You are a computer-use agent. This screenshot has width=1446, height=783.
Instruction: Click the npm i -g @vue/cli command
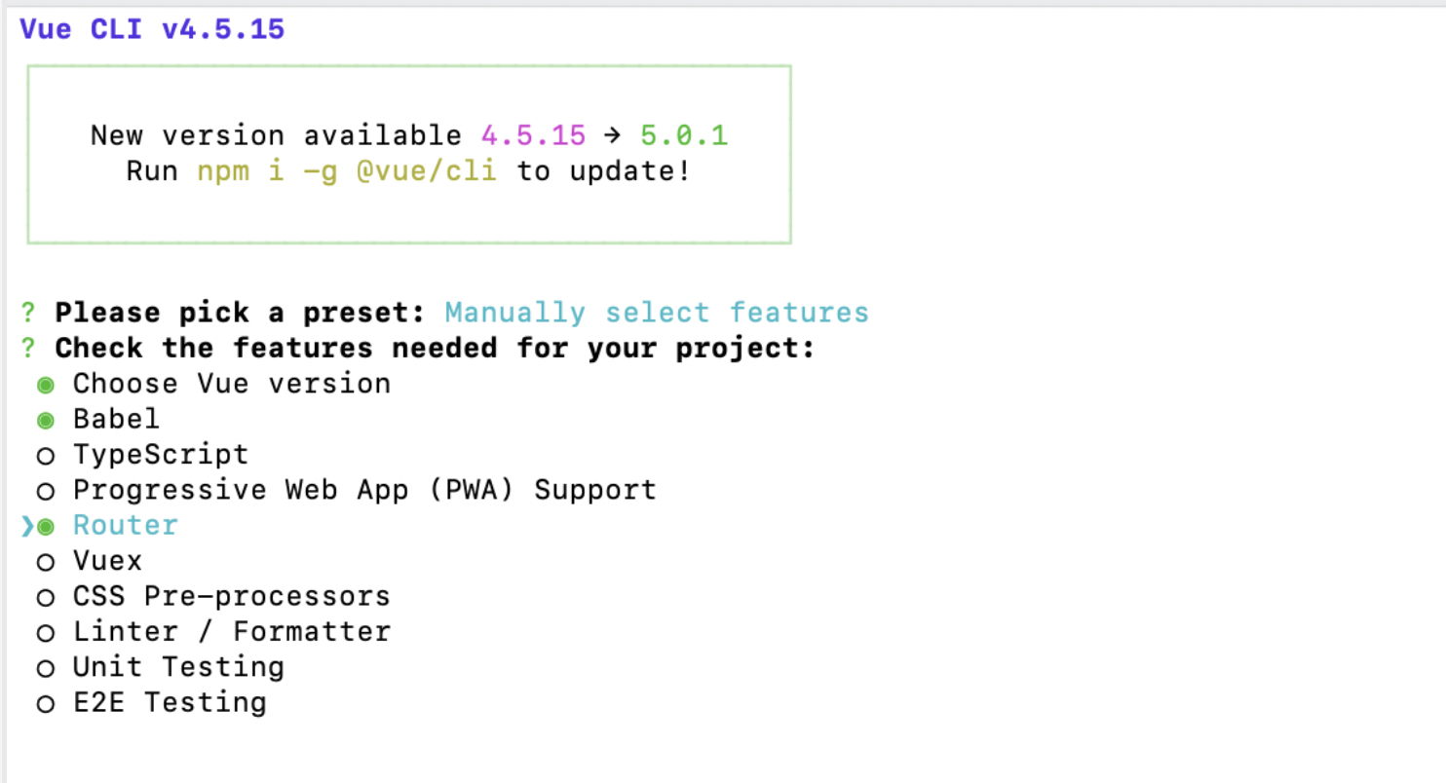click(347, 171)
